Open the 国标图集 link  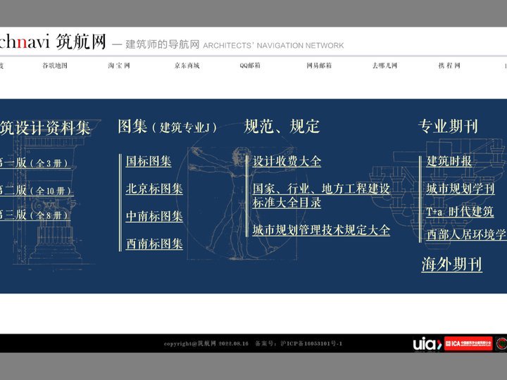(x=149, y=161)
